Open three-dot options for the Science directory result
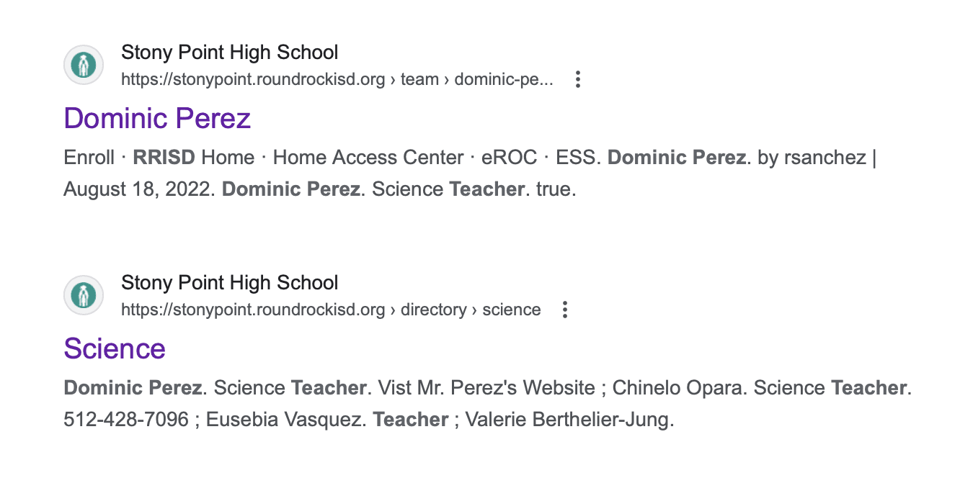 pos(565,310)
